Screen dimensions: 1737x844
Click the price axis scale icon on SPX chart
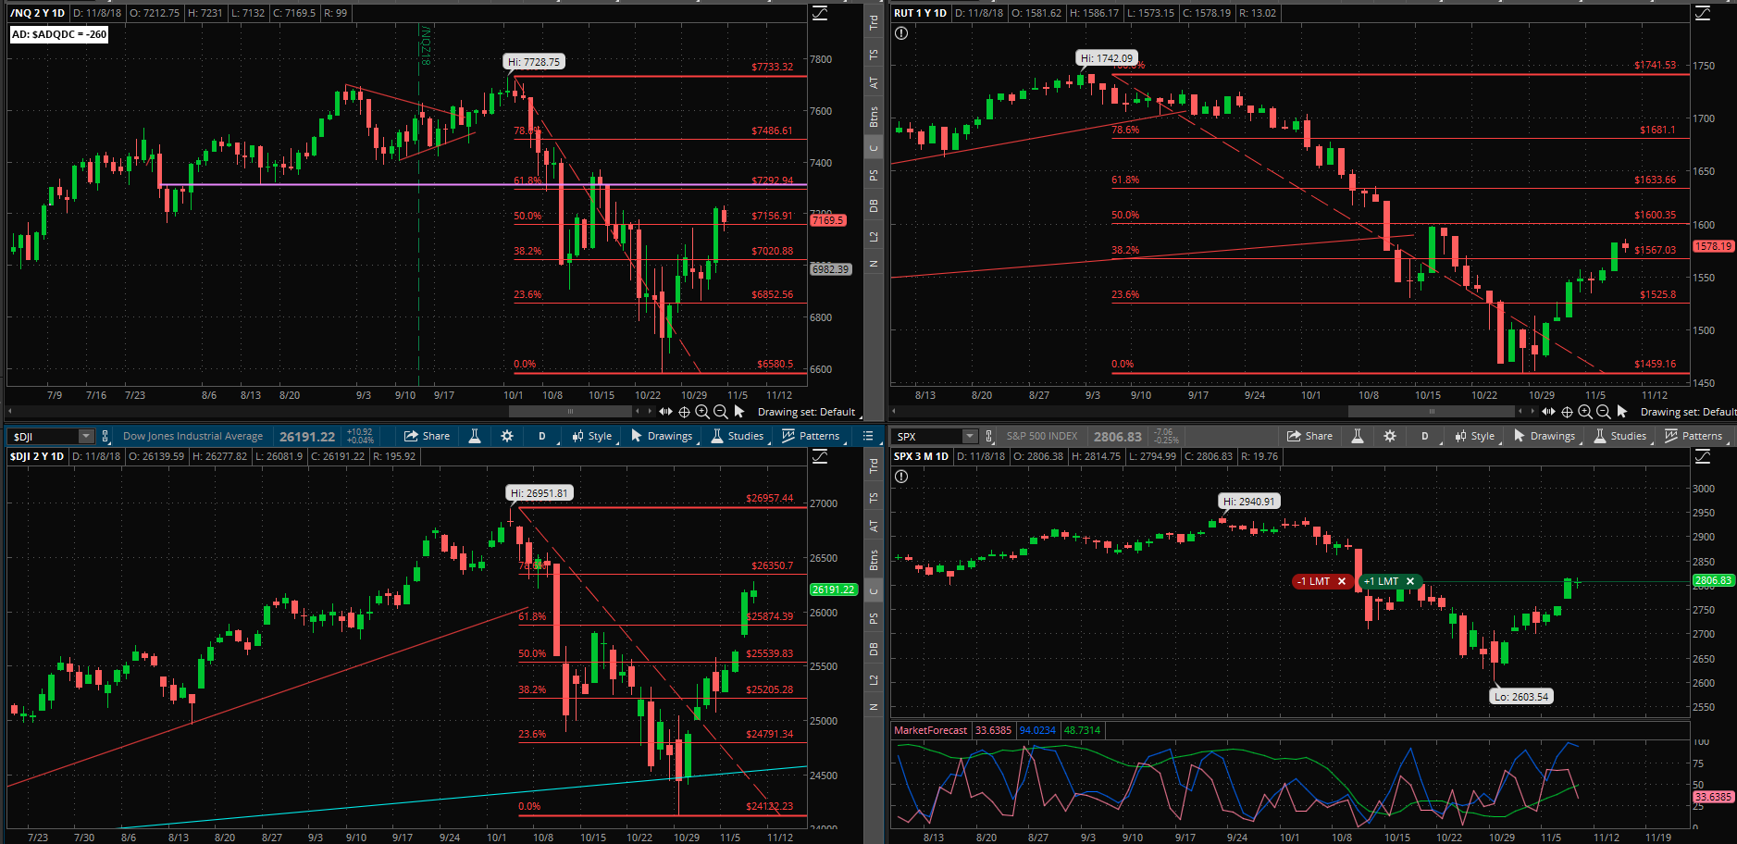1703,456
